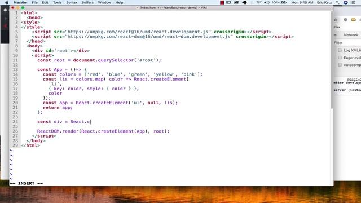361x203 pixels.
Task: Click the Filter field in DevTools
Action: pos(347,43)
